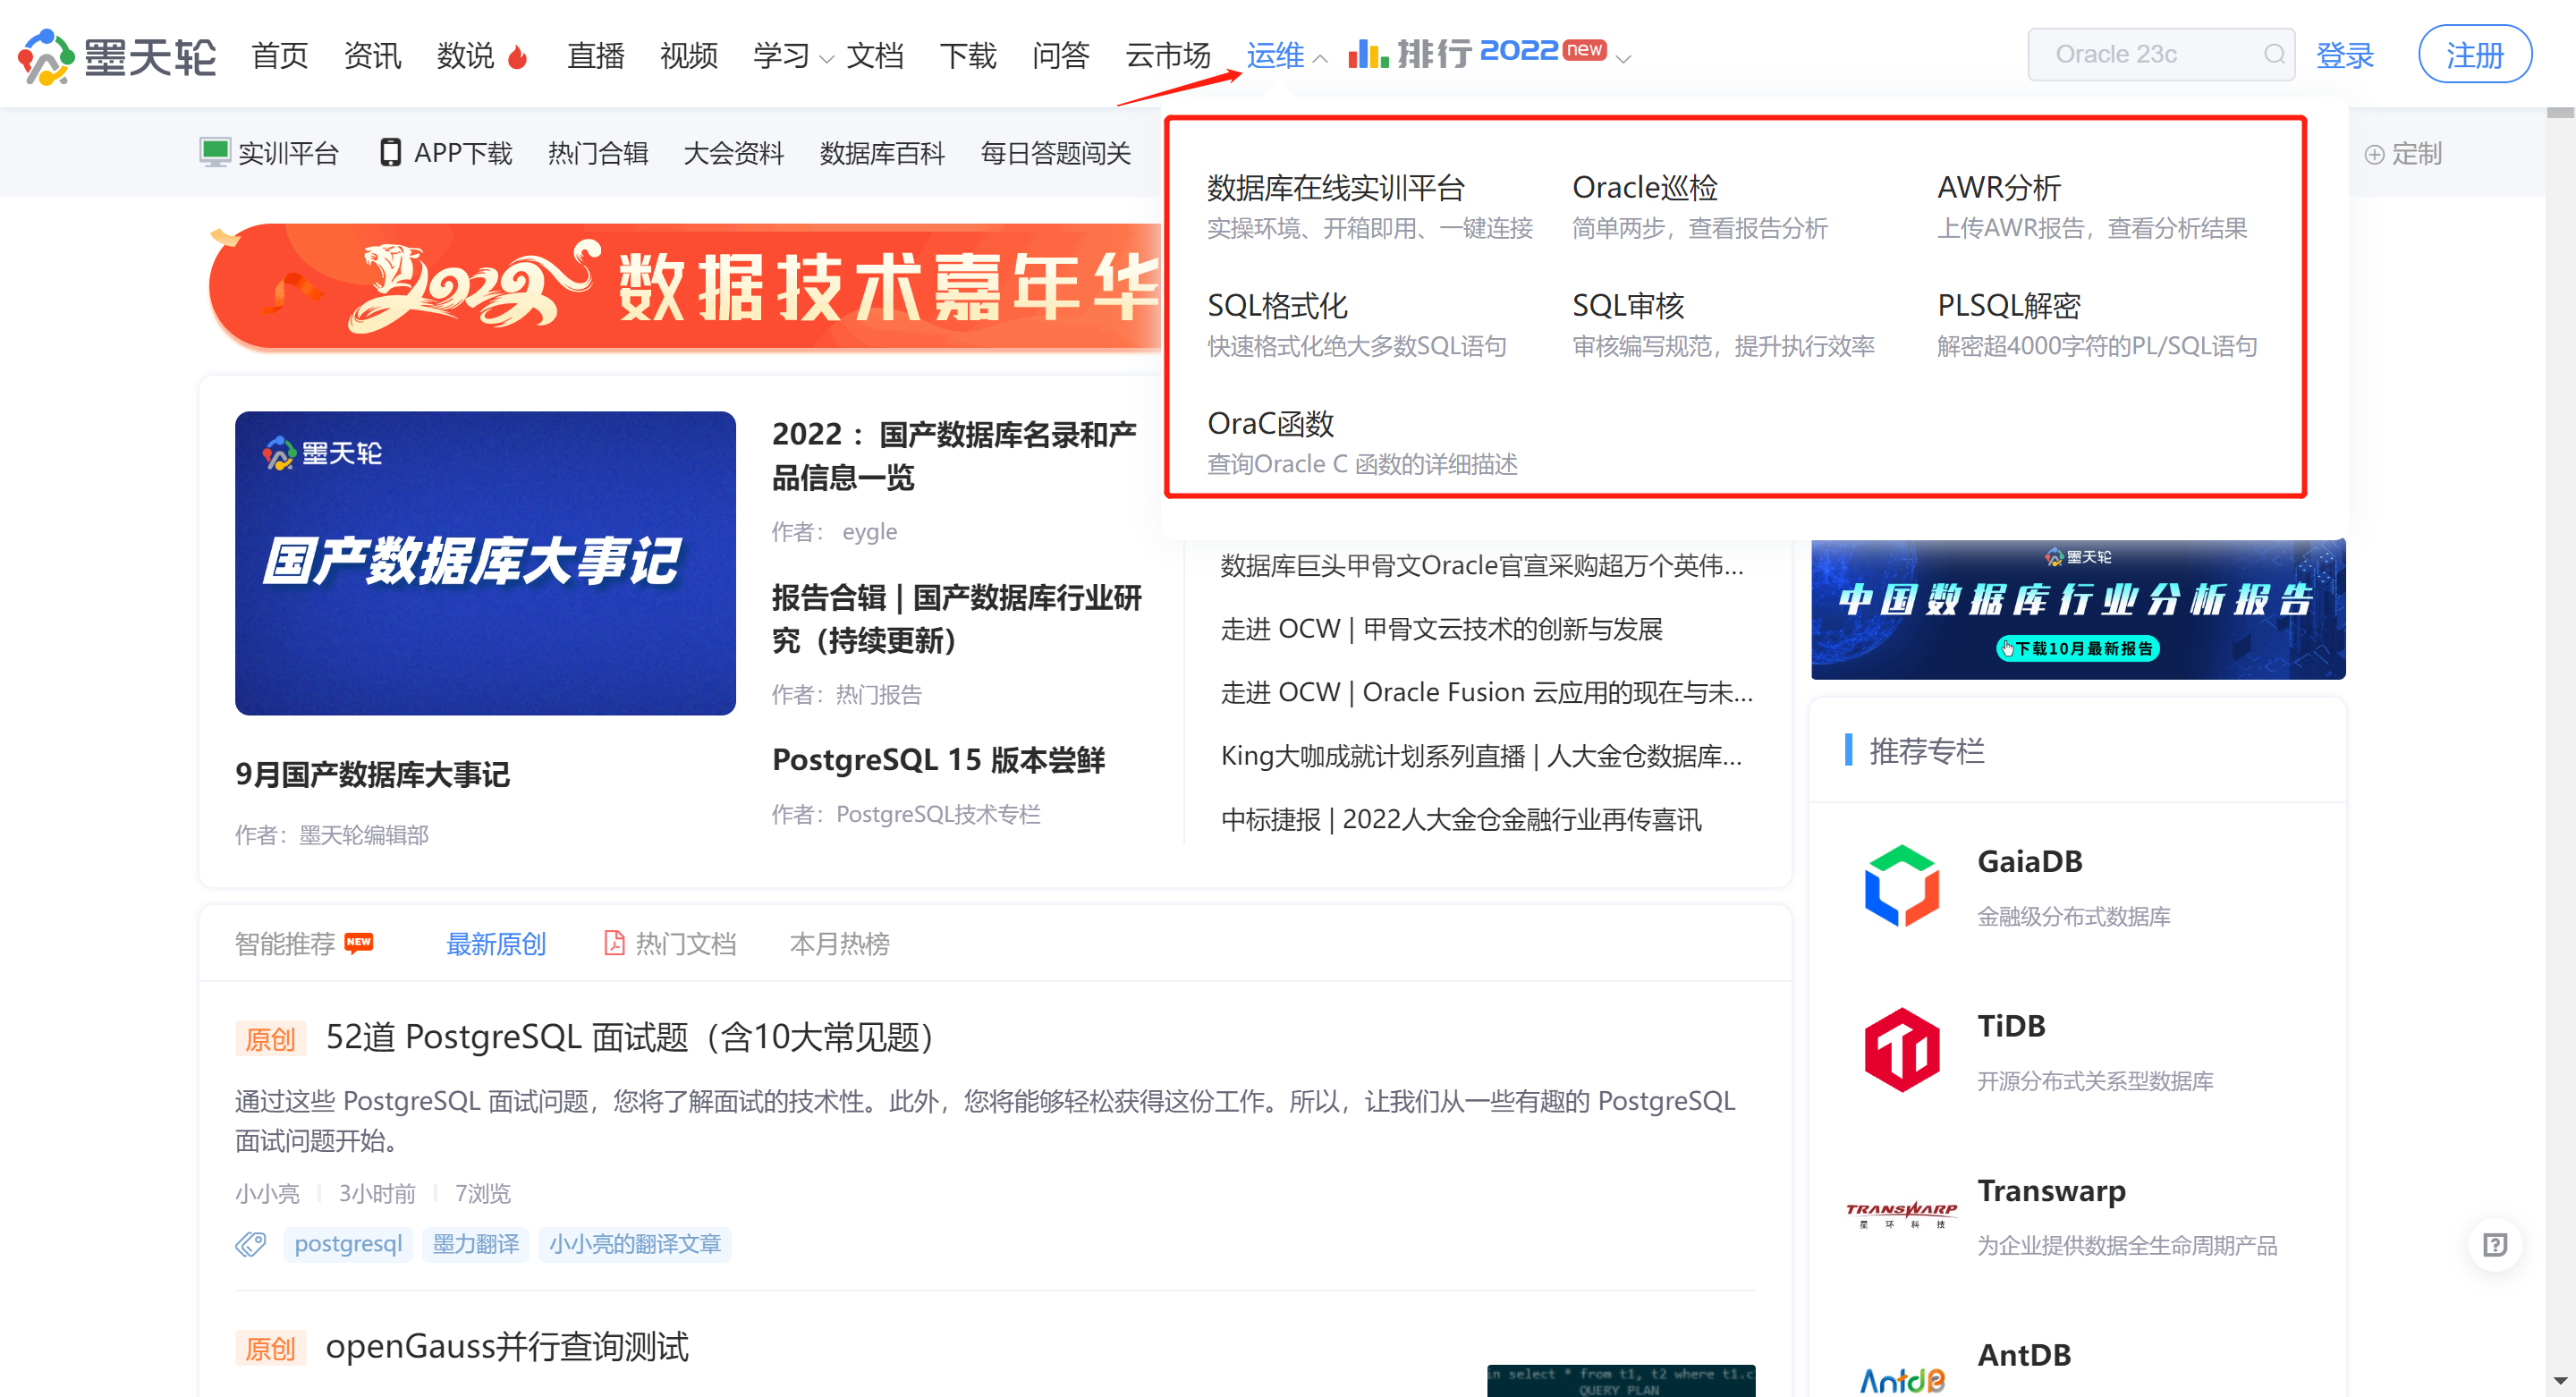Open SQL格式化 in 运维 menu

(x=1277, y=305)
